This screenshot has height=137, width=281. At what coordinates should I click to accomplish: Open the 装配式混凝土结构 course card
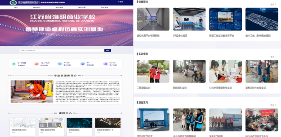pos(51,127)
